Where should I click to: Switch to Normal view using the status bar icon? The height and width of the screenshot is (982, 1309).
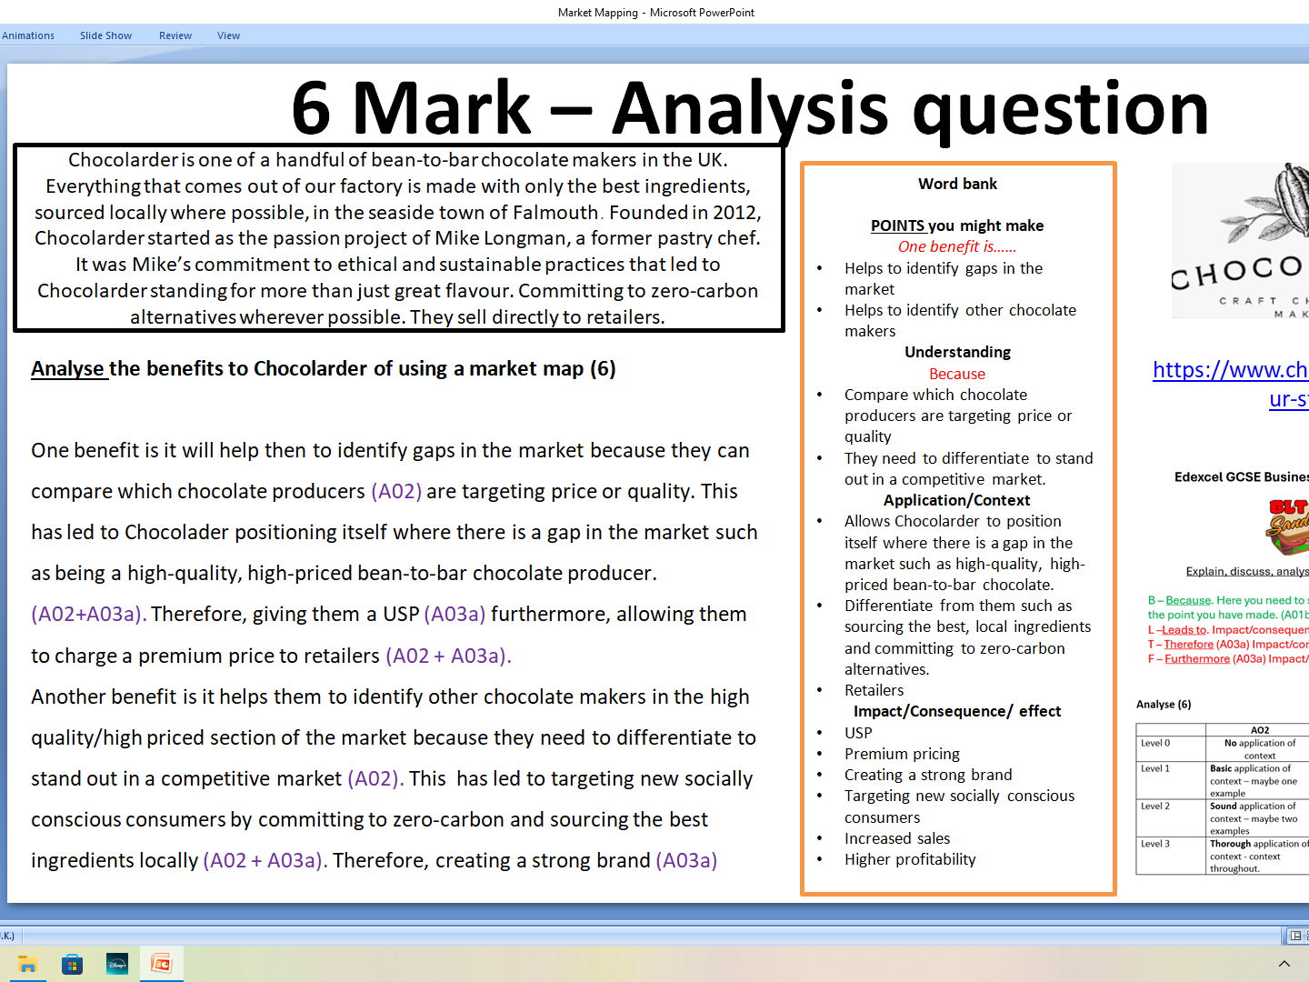click(1295, 935)
